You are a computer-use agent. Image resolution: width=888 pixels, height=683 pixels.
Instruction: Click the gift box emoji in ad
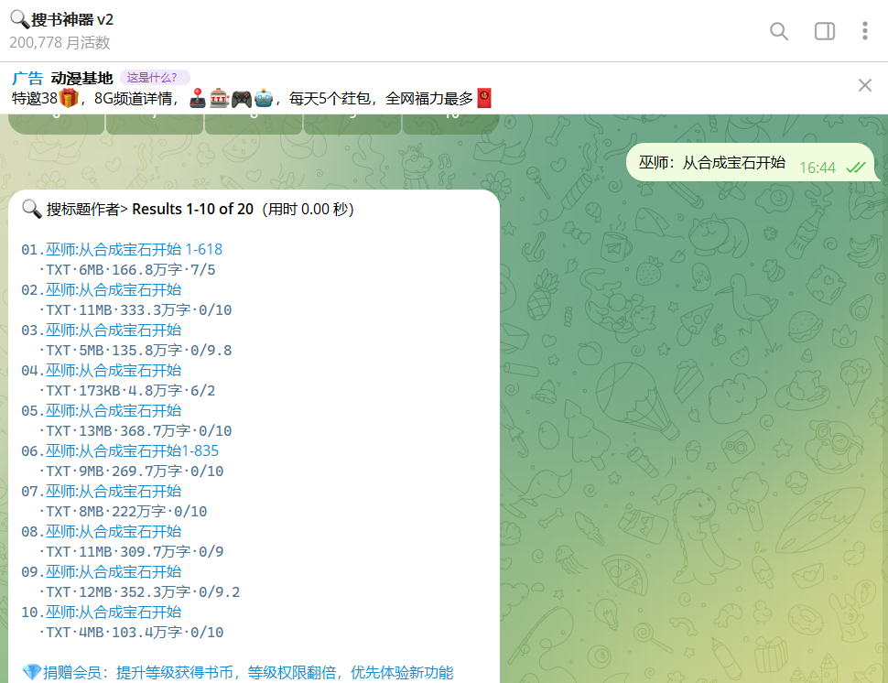(x=69, y=98)
